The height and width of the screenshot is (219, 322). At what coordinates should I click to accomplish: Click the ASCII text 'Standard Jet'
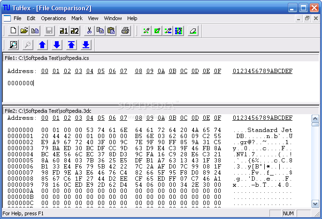coord(269,130)
